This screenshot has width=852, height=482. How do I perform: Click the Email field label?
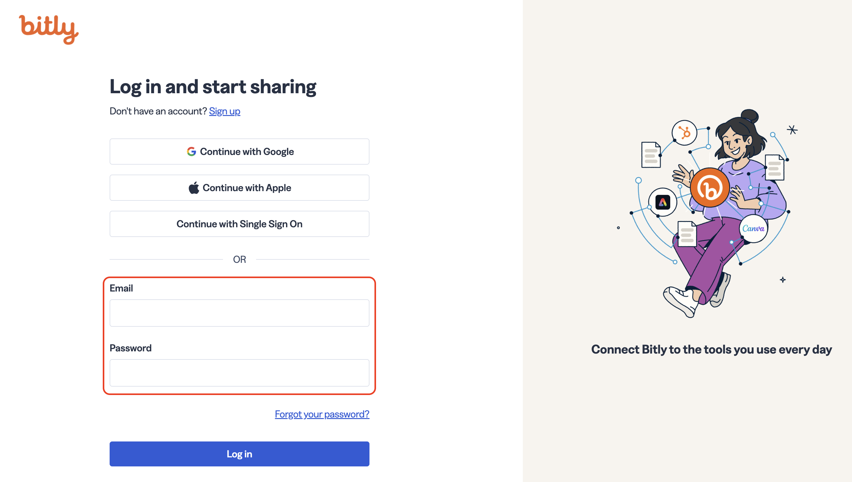(x=121, y=288)
